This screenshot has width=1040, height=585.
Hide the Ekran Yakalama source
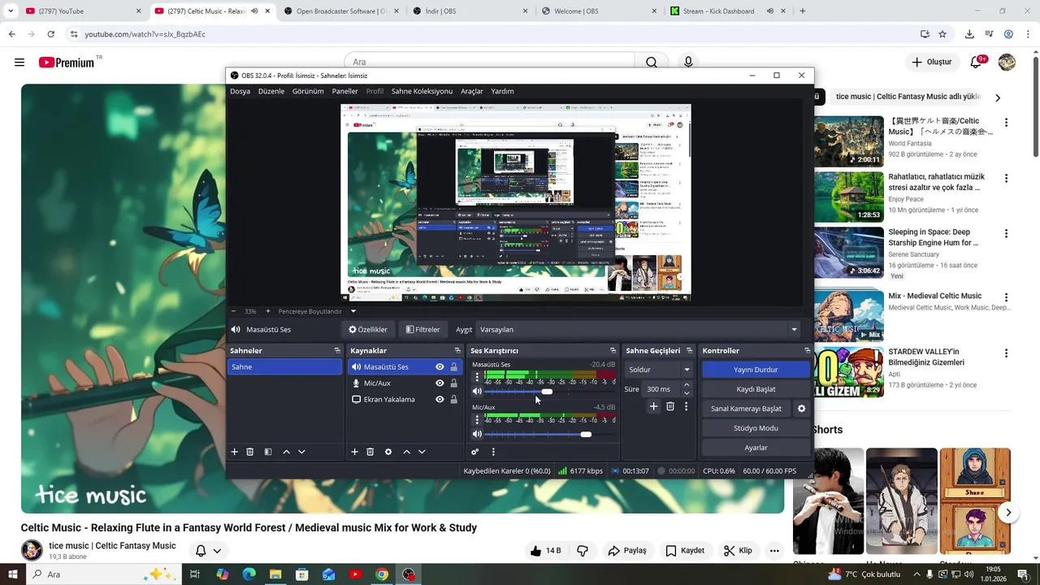pos(440,400)
